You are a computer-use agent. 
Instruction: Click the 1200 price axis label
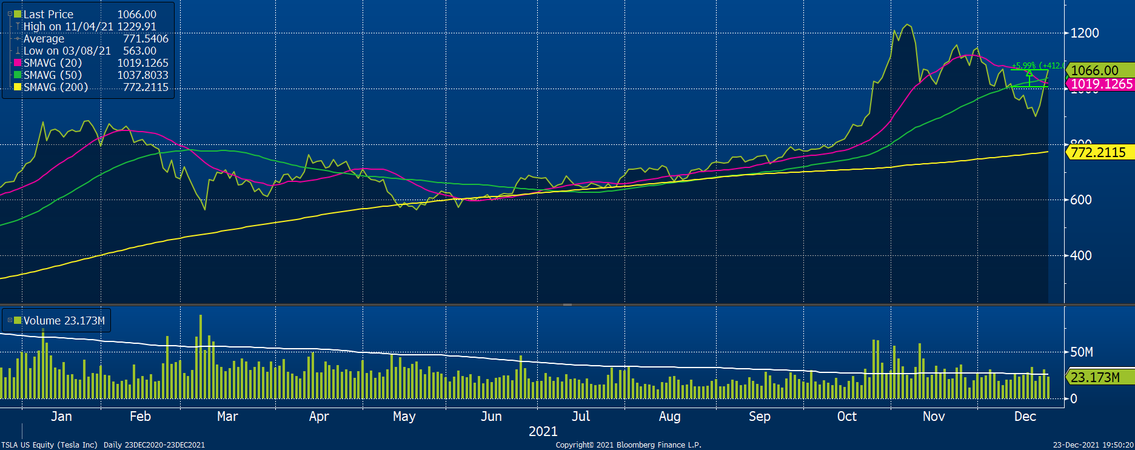1085,33
